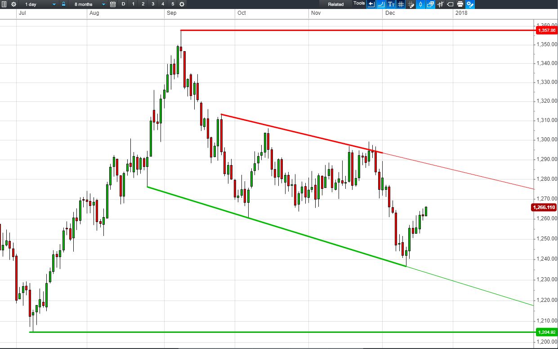Click the Aug label on time axis
This screenshot has height=349, width=558.
(x=94, y=13)
